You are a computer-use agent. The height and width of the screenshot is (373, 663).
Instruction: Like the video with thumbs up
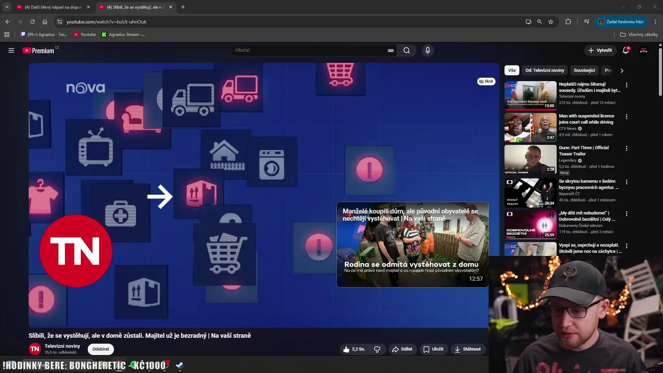click(x=354, y=349)
